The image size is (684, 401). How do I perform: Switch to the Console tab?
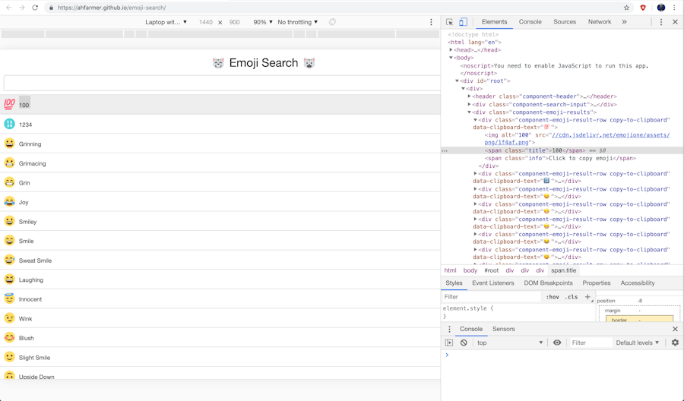pos(530,22)
